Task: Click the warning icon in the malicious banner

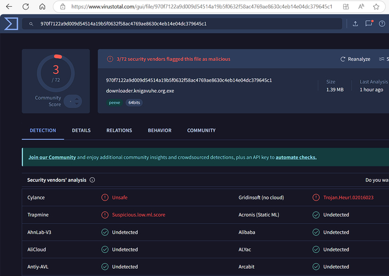Action: [x=110, y=59]
